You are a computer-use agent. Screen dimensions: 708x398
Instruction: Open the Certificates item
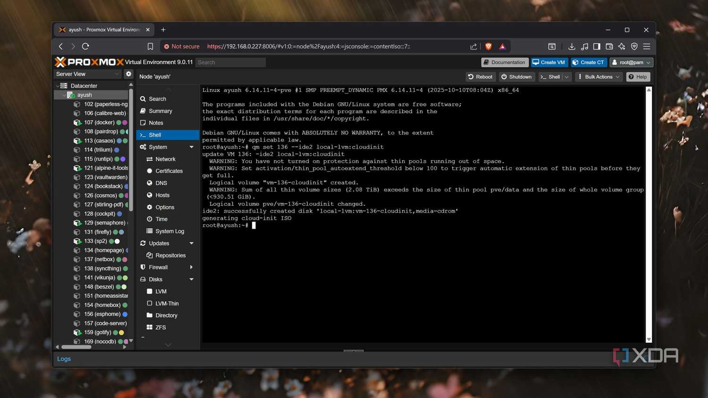click(x=168, y=171)
